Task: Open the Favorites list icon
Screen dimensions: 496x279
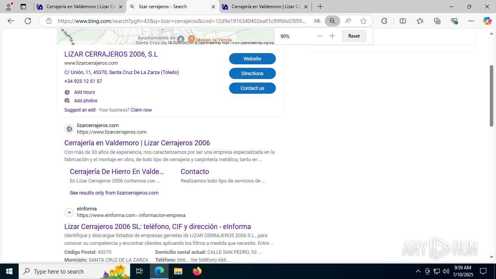Action: [x=420, y=21]
